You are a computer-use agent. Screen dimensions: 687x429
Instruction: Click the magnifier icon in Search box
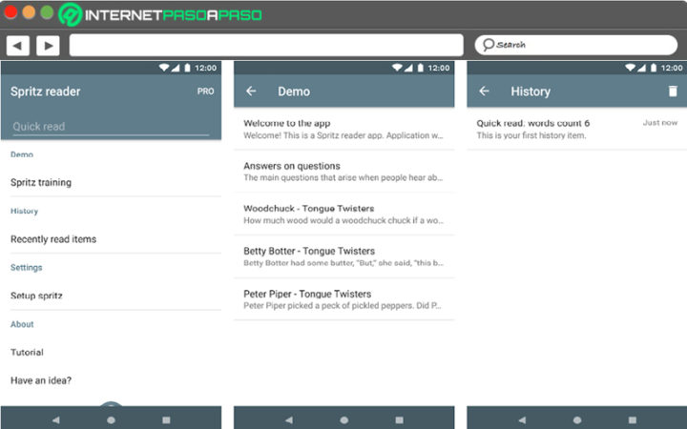point(489,45)
